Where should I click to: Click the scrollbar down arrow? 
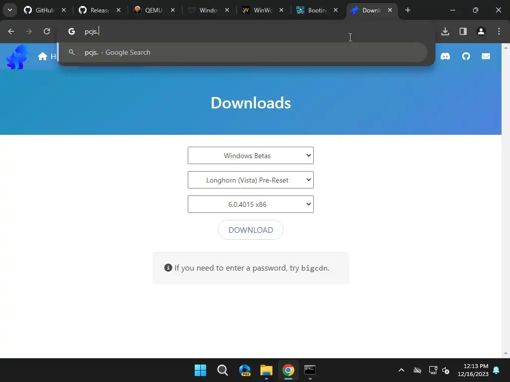506,354
